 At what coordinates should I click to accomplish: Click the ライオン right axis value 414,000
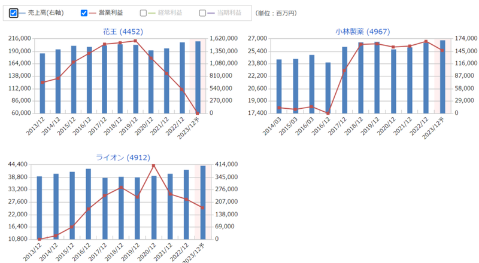click(226, 164)
